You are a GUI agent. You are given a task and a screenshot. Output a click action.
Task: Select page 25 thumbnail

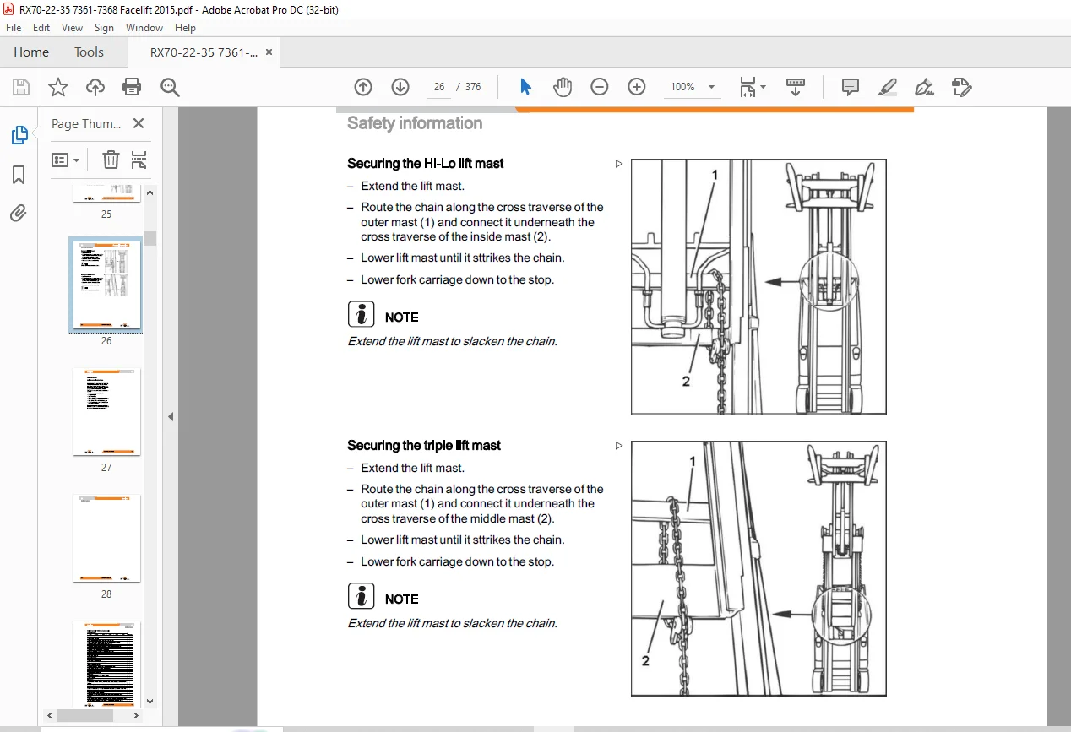click(x=106, y=193)
